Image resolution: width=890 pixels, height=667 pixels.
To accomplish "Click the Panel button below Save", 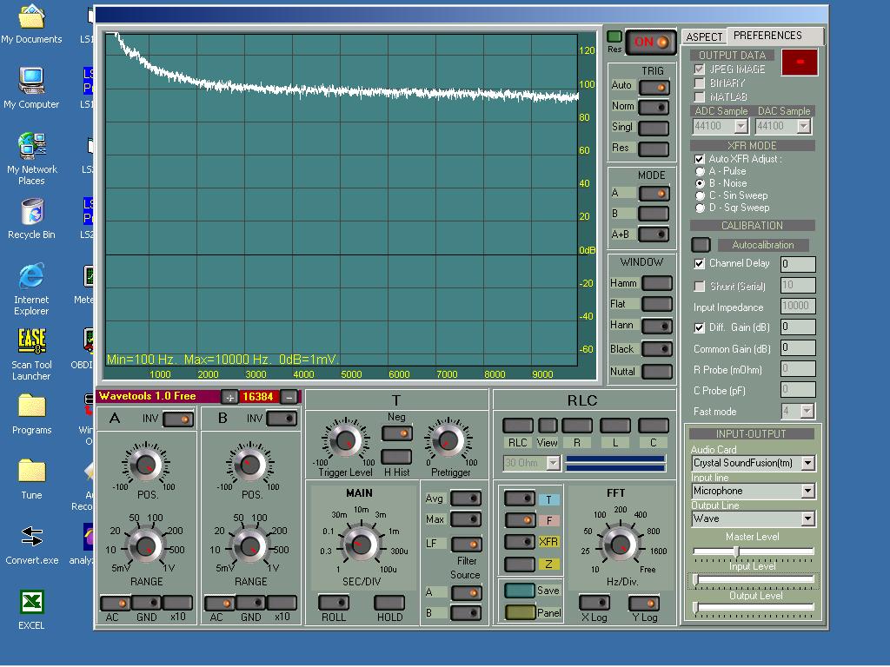I will click(x=520, y=612).
